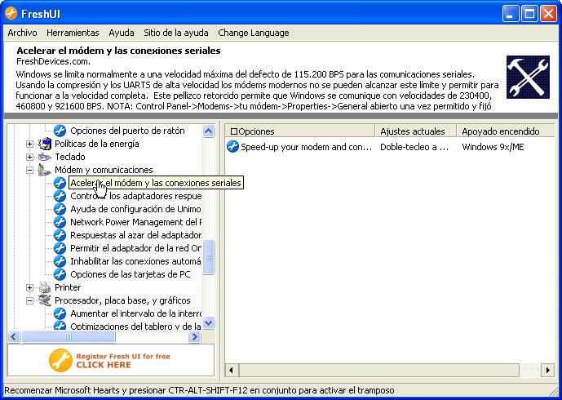Image resolution: width=562 pixels, height=400 pixels.
Task: Click the Printer category icon
Action: (x=45, y=287)
